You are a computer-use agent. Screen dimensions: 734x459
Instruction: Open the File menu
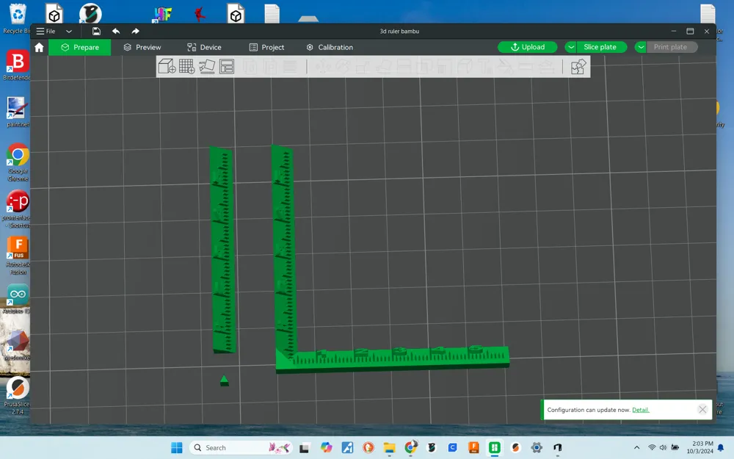click(46, 32)
